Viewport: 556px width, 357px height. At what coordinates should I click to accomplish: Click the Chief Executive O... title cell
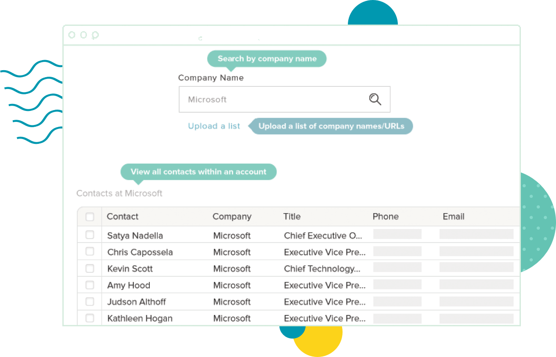point(323,236)
